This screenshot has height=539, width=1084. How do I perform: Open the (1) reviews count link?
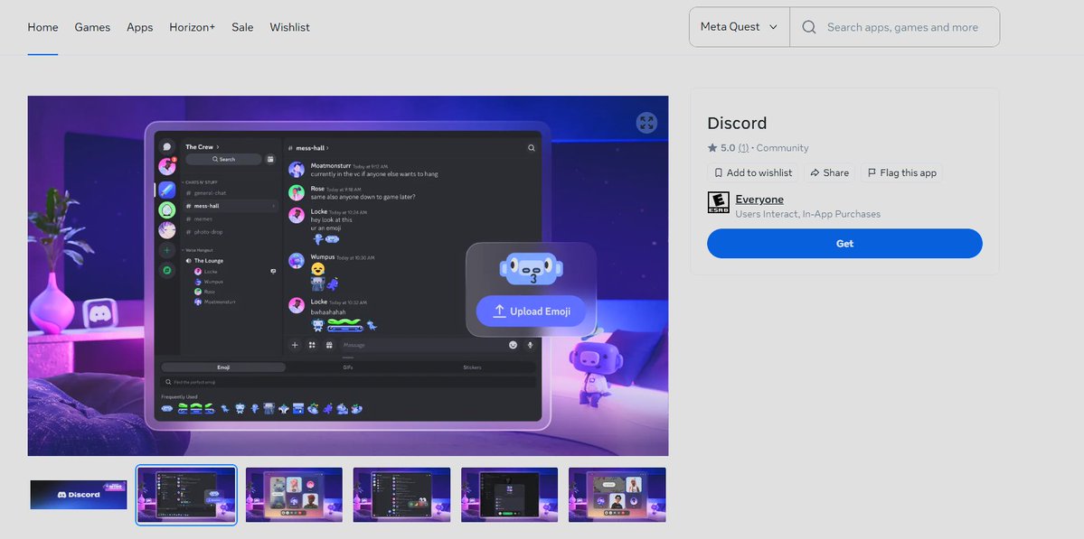743,148
